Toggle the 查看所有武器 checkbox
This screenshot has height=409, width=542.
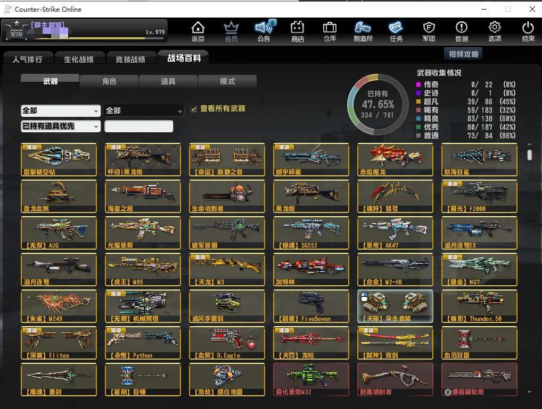tap(194, 109)
